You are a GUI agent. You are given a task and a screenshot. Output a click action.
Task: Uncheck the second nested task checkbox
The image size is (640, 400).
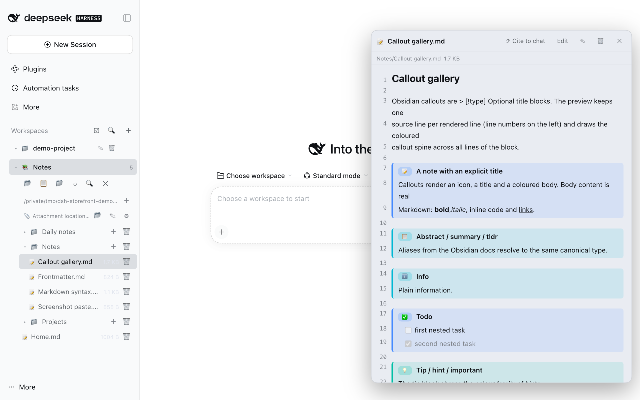tap(408, 344)
